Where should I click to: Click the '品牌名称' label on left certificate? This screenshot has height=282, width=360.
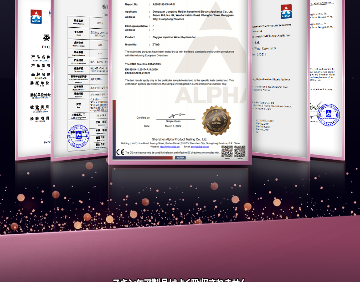pyautogui.click(x=41, y=75)
